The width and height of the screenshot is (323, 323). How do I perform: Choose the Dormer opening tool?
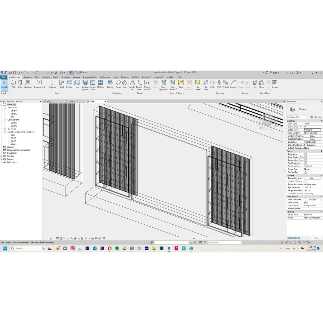233,84
